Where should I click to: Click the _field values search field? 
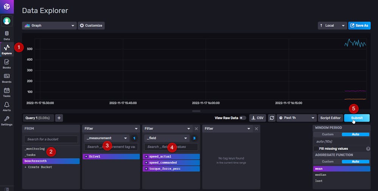(x=171, y=147)
